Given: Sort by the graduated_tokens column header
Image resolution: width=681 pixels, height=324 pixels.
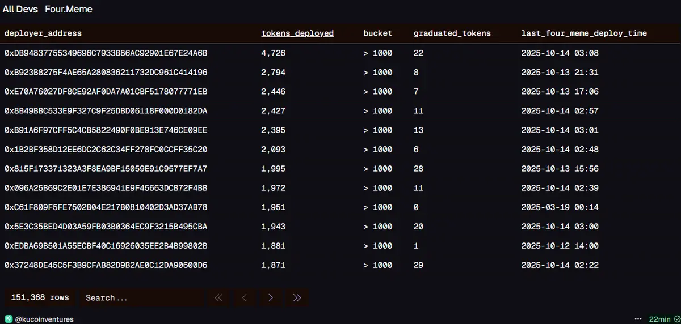Looking at the screenshot, I should [x=452, y=33].
